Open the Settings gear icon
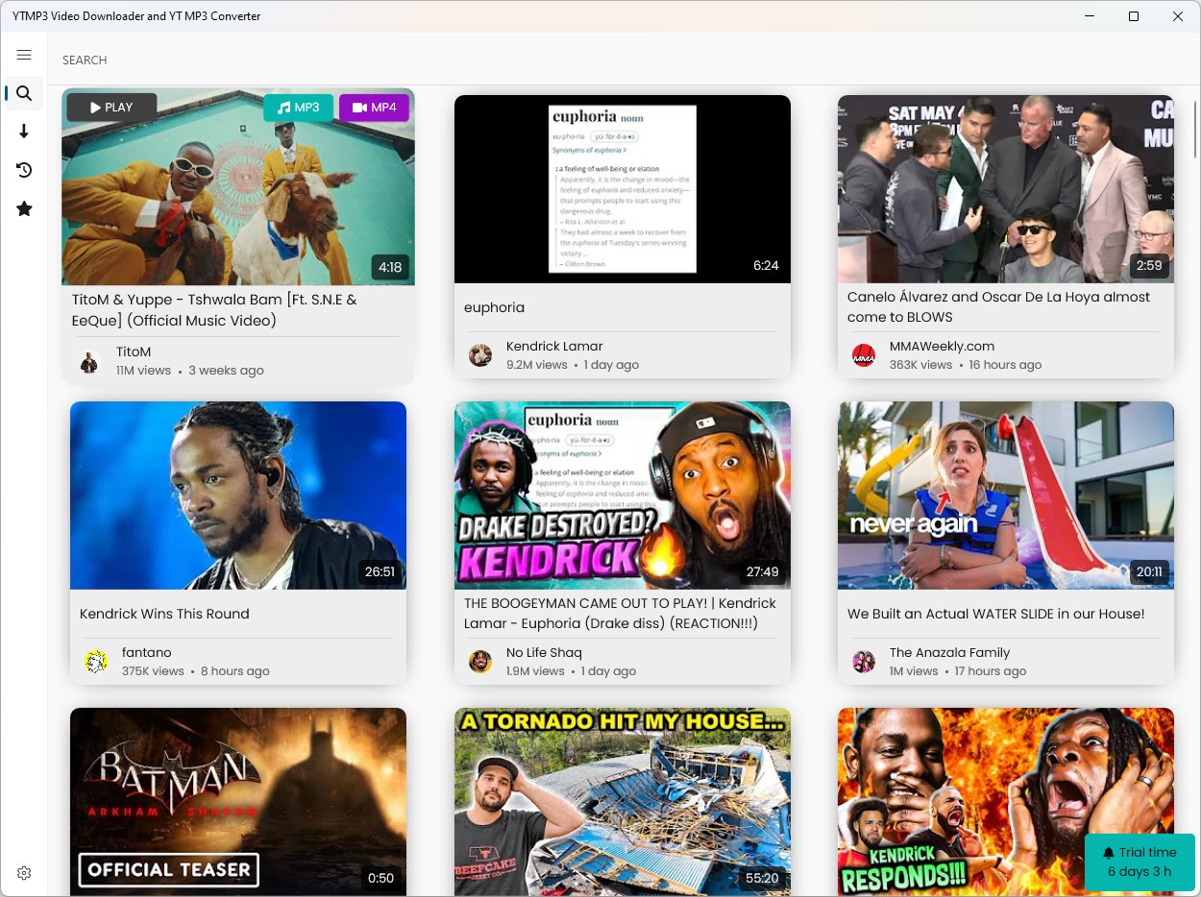 24,873
